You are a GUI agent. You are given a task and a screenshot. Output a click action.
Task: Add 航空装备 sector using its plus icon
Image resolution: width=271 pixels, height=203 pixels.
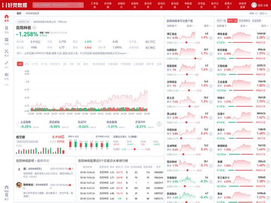pos(268,54)
